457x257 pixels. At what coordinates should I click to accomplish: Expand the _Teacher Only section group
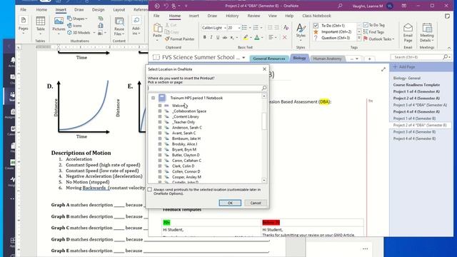(x=160, y=122)
